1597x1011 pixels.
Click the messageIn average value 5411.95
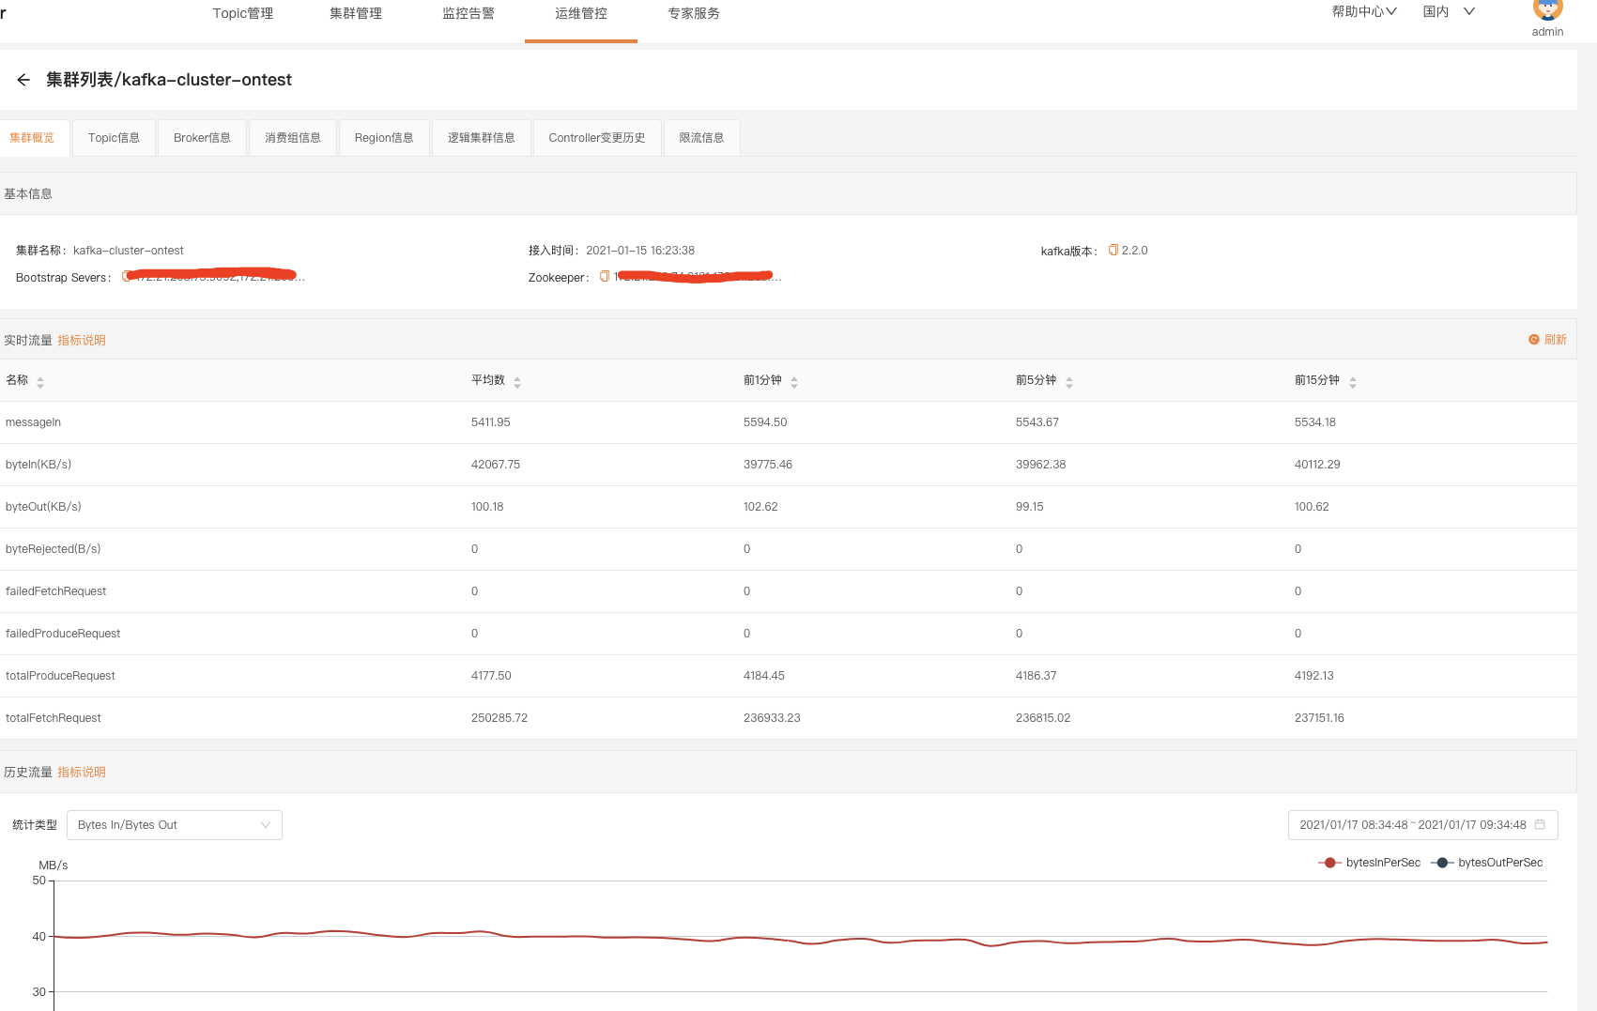pos(491,422)
